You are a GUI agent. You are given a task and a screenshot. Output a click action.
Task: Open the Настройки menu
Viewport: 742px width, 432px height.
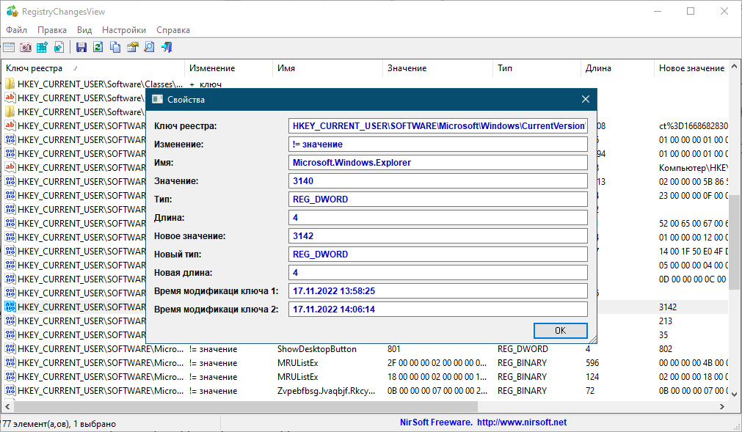tap(123, 30)
